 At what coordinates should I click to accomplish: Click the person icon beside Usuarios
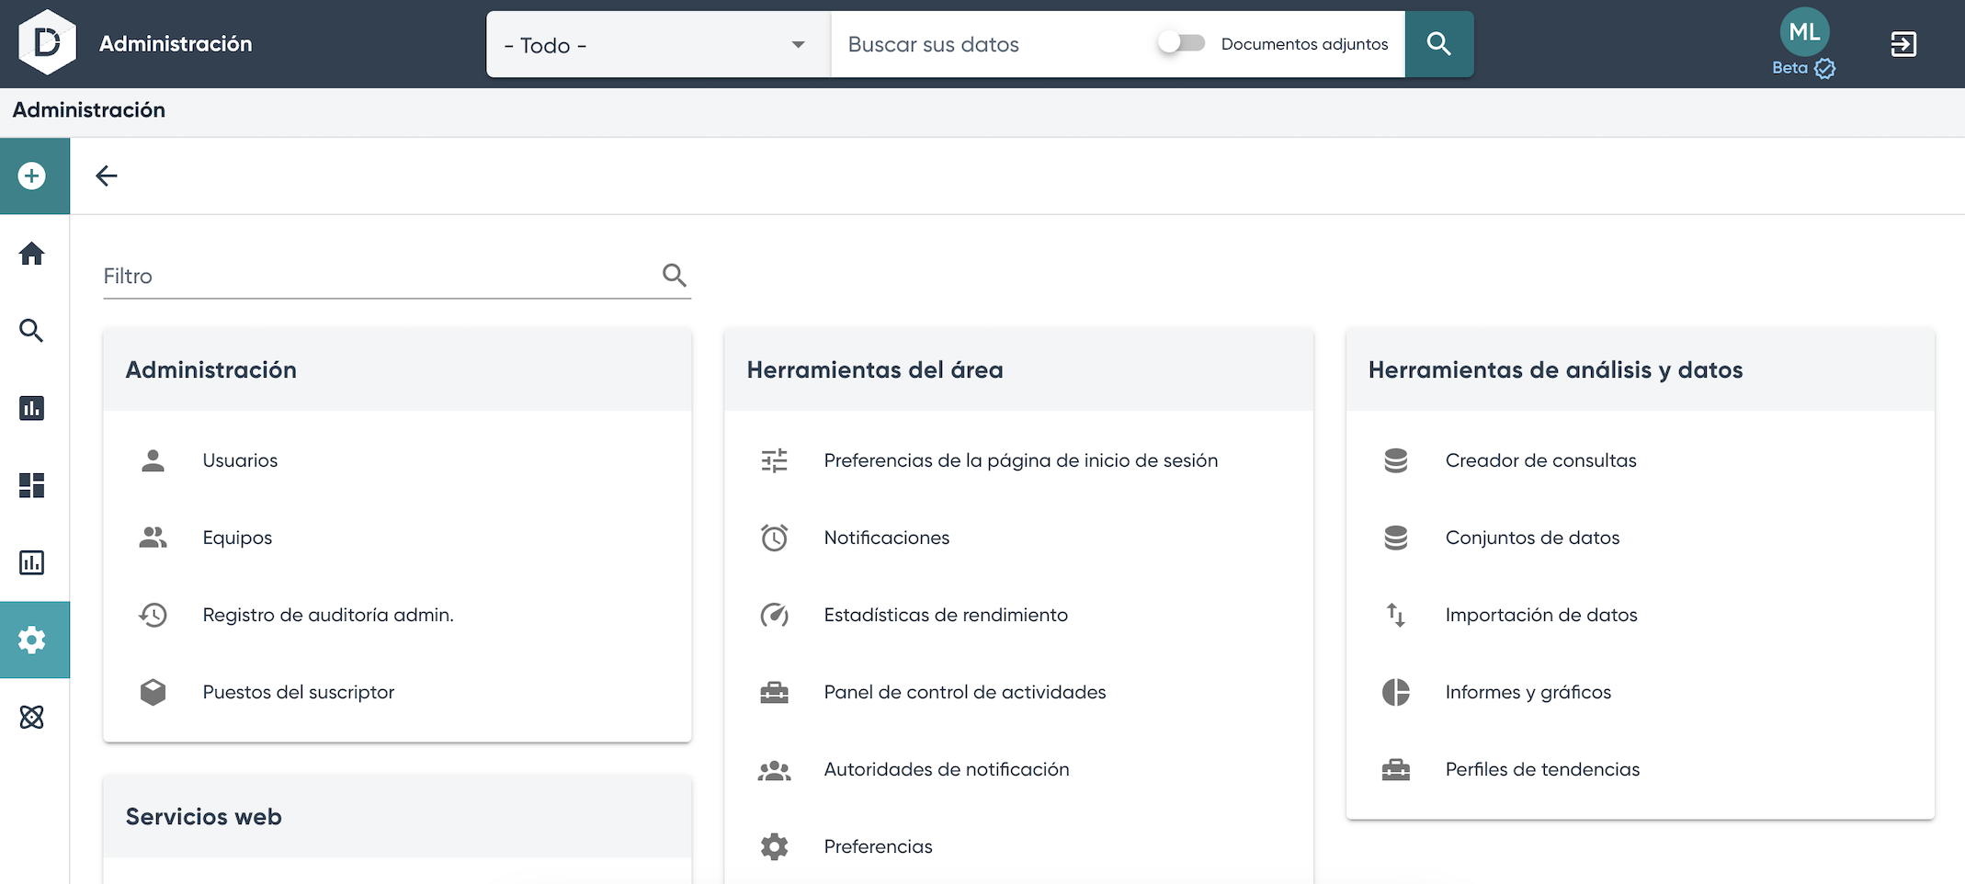coord(153,460)
